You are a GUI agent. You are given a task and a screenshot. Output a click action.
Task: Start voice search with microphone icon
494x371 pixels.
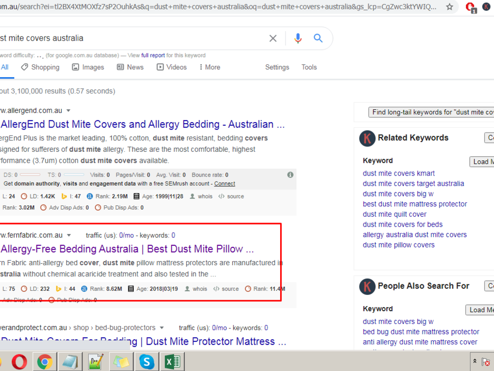298,38
